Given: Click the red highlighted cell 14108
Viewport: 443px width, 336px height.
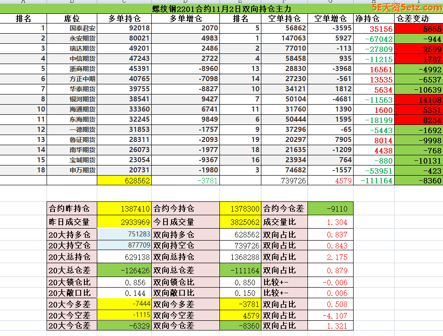Looking at the screenshot, I should 419,99.
